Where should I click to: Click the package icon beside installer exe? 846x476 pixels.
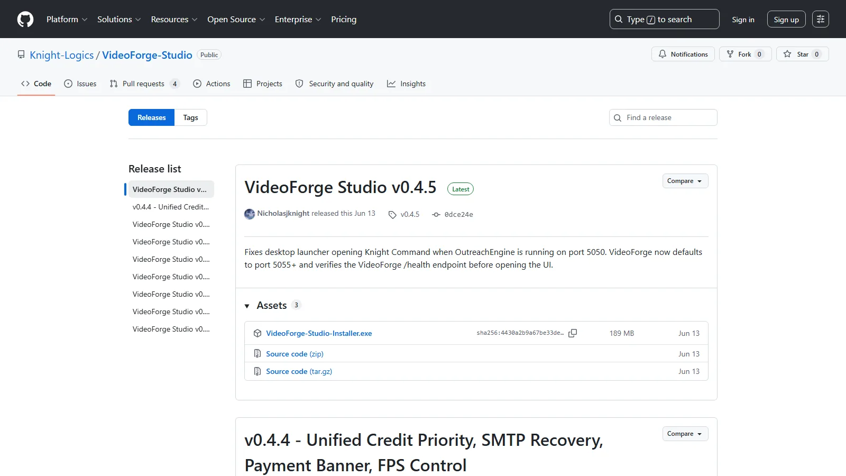pyautogui.click(x=258, y=333)
